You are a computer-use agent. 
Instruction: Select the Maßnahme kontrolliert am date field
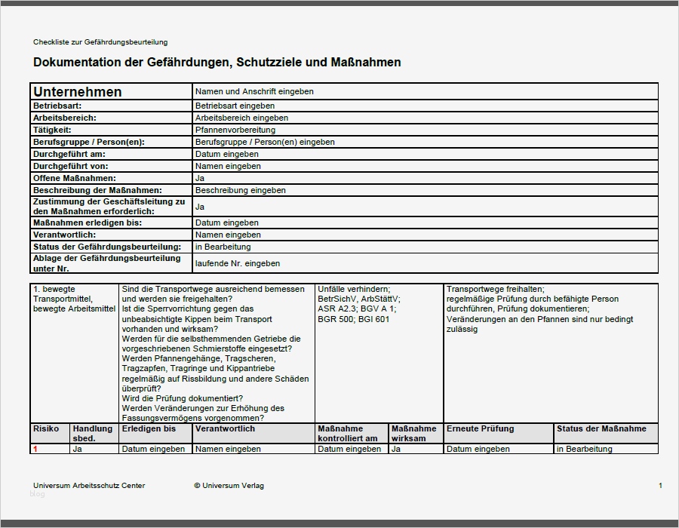(x=349, y=449)
